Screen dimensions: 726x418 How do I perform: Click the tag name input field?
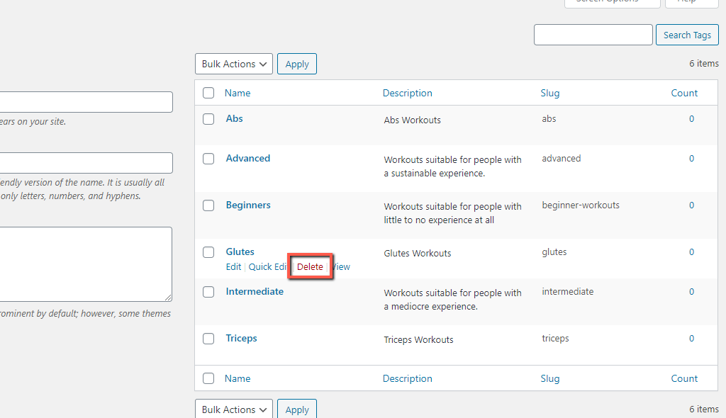coord(86,102)
